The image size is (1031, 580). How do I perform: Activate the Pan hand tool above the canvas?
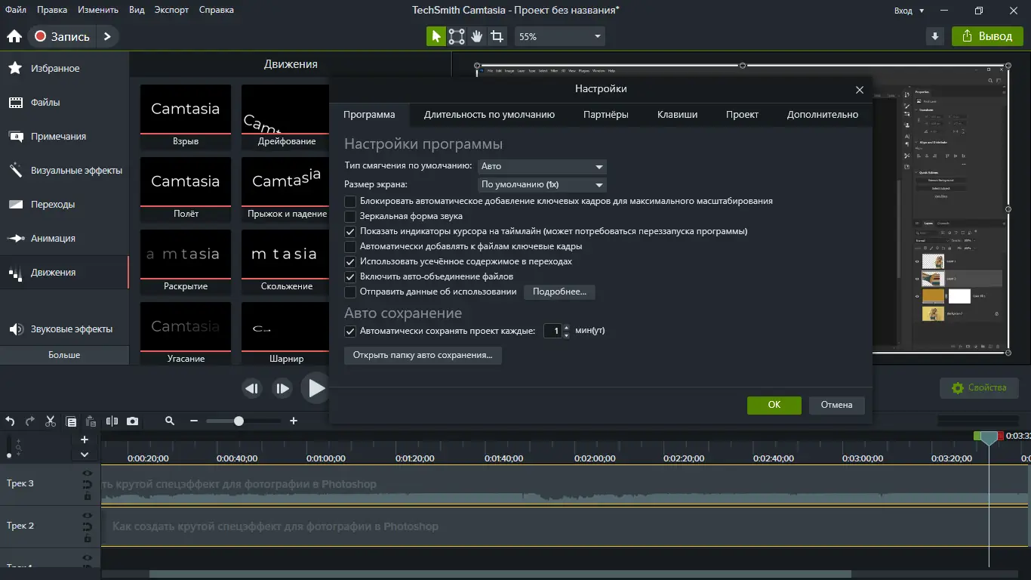click(476, 35)
